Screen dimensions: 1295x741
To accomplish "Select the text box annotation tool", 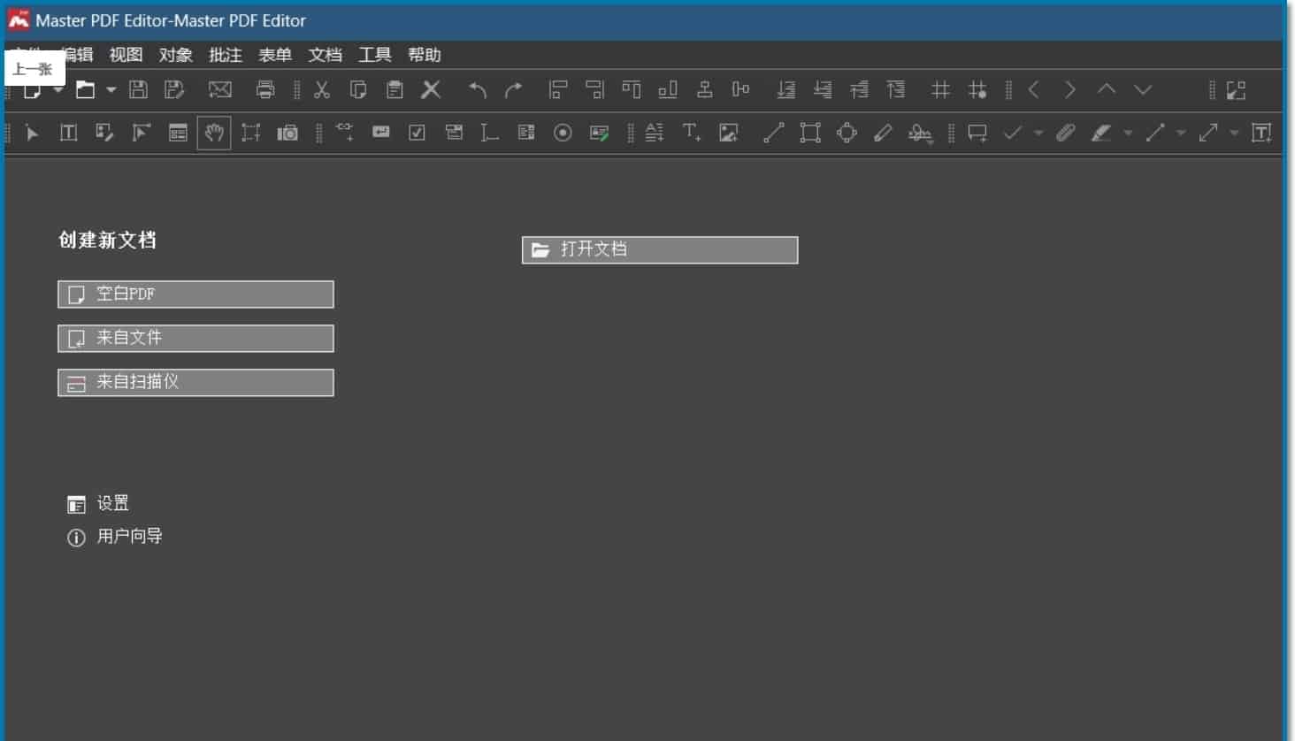I will click(x=1261, y=133).
